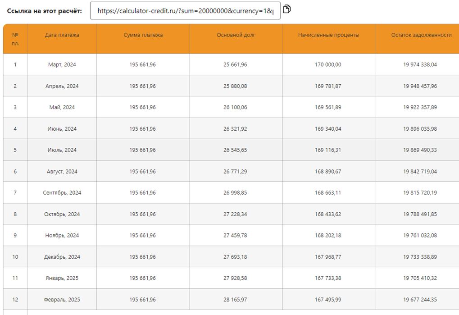Click the copy link icon

[287, 9]
